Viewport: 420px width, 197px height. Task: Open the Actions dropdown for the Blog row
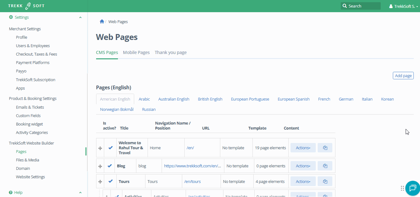[303, 165]
